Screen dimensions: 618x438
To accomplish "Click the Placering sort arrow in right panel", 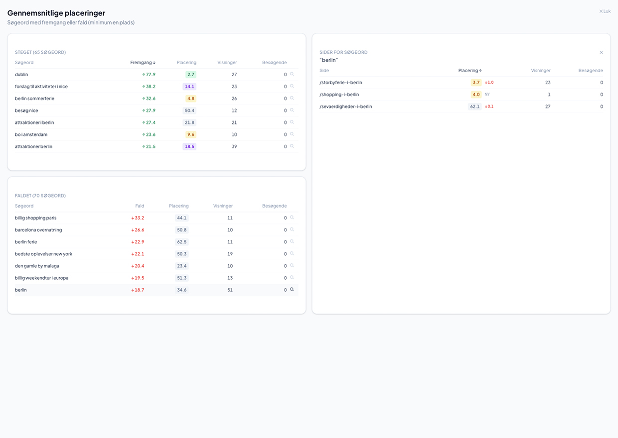I will (x=480, y=70).
